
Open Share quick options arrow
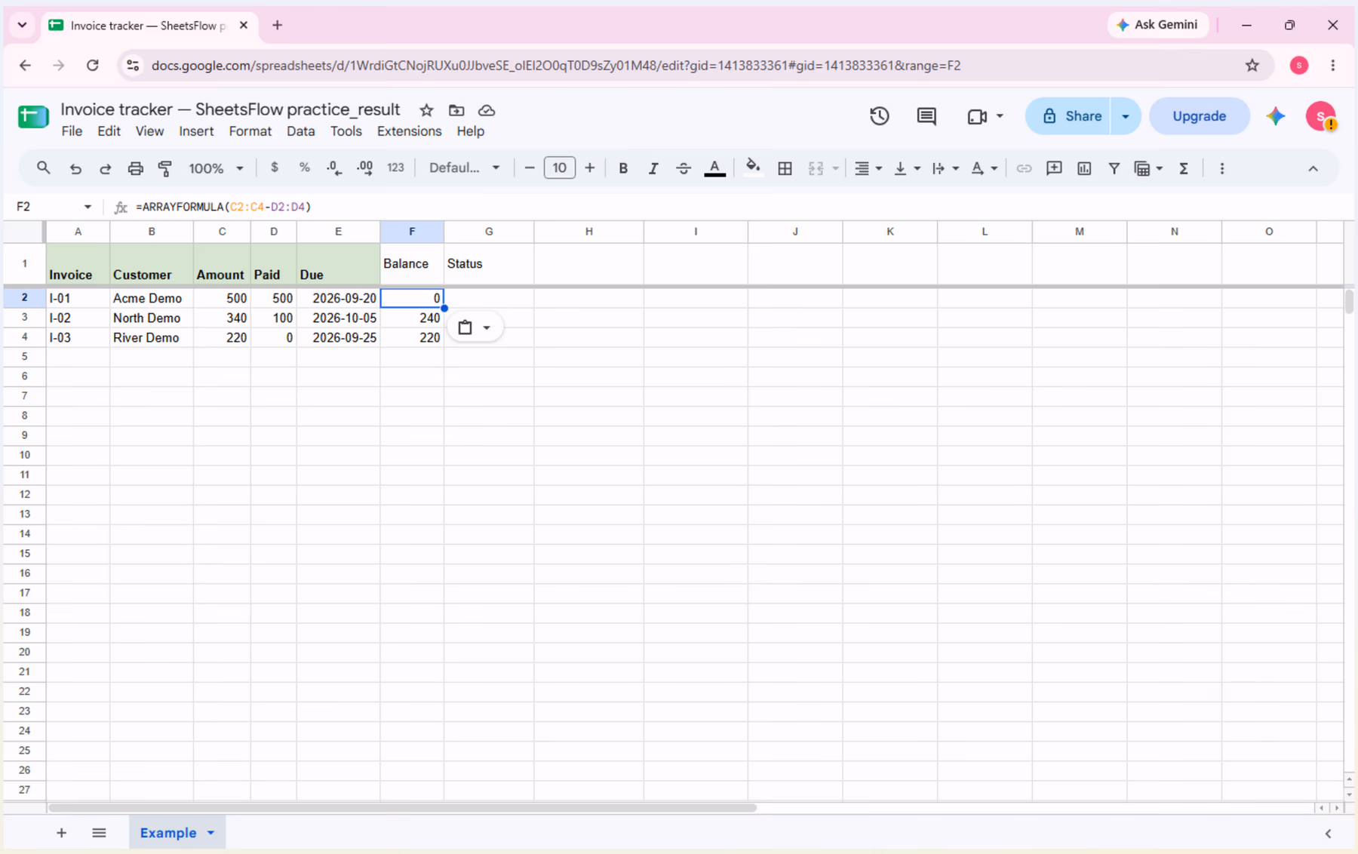[x=1125, y=116]
